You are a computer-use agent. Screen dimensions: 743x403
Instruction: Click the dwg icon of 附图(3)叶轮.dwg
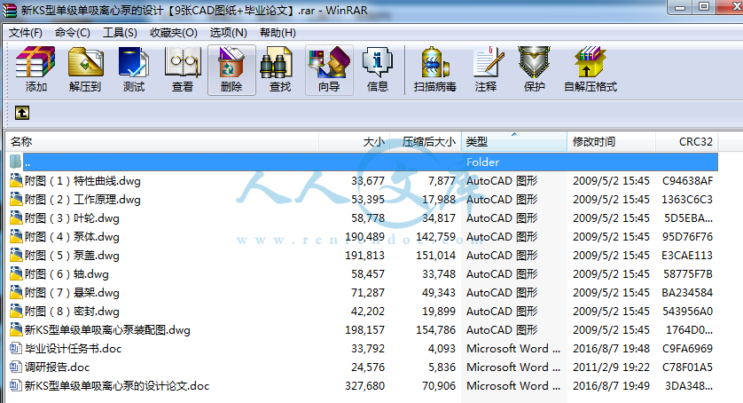pyautogui.click(x=16, y=217)
